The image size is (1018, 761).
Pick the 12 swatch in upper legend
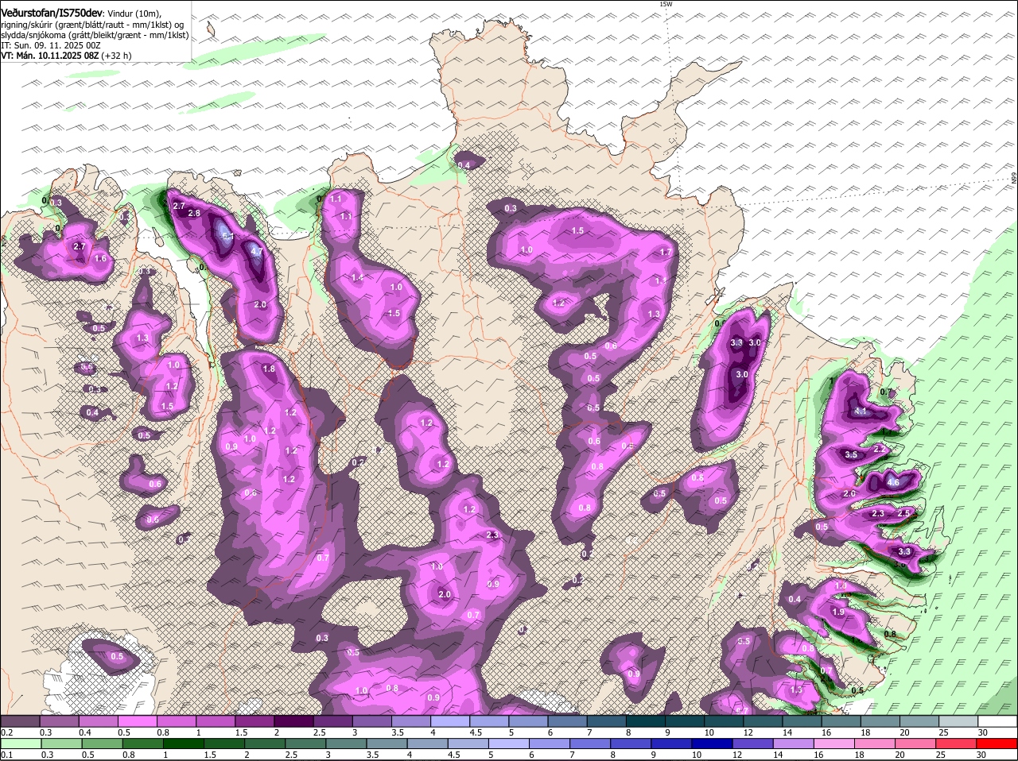click(763, 721)
